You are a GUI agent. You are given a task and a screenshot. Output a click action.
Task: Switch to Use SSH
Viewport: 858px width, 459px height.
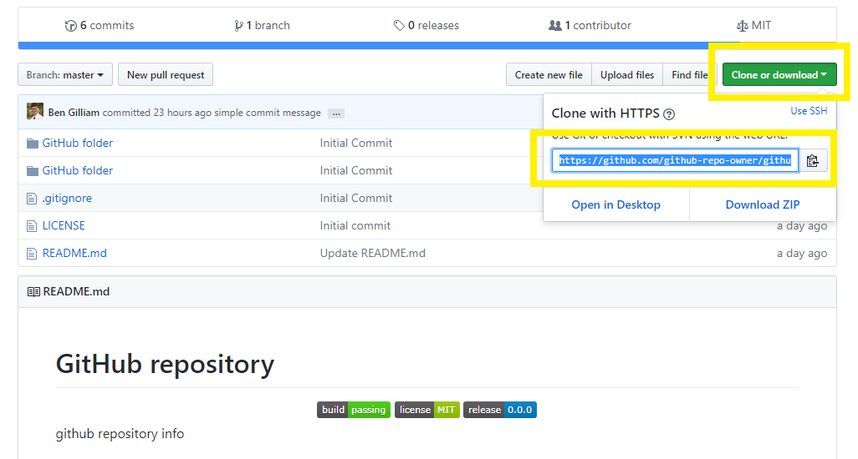(809, 111)
